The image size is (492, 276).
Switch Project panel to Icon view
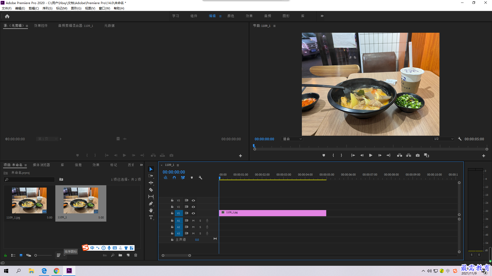[21, 255]
